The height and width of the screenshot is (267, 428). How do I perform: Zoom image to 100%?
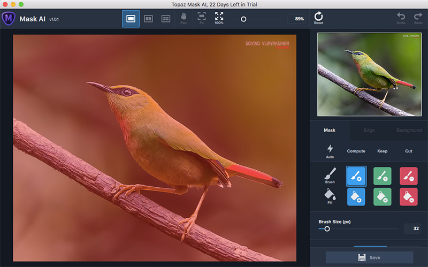pyautogui.click(x=219, y=18)
